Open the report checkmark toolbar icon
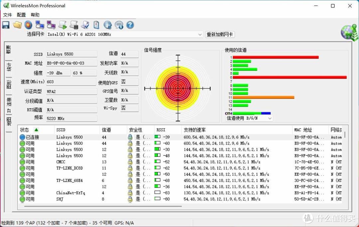359x227 pixels. [x=85, y=25]
